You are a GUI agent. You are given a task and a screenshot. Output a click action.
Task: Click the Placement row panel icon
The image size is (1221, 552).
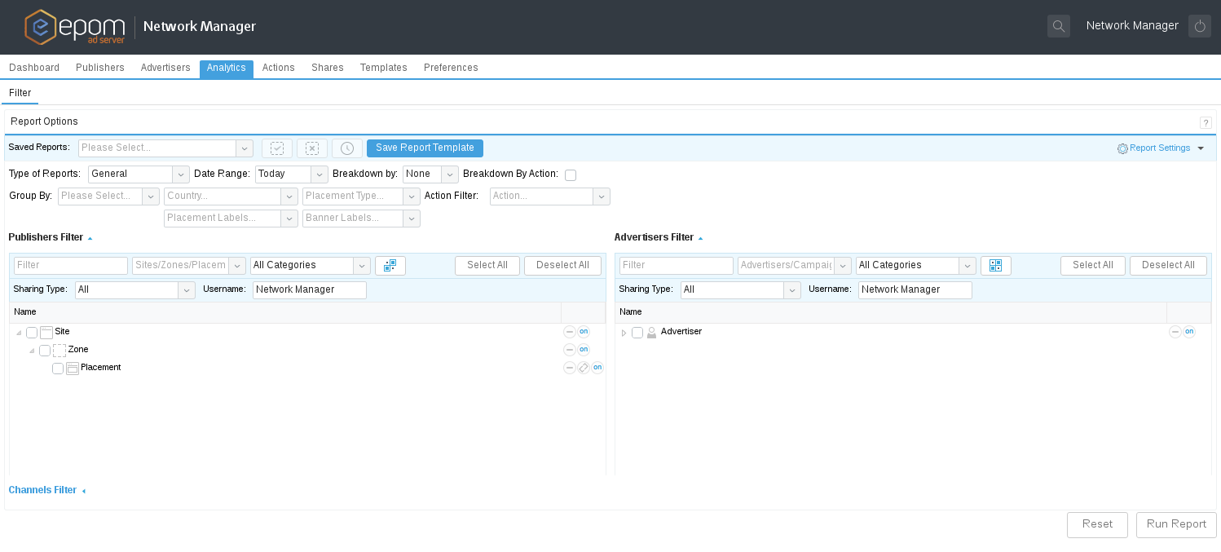73,369
